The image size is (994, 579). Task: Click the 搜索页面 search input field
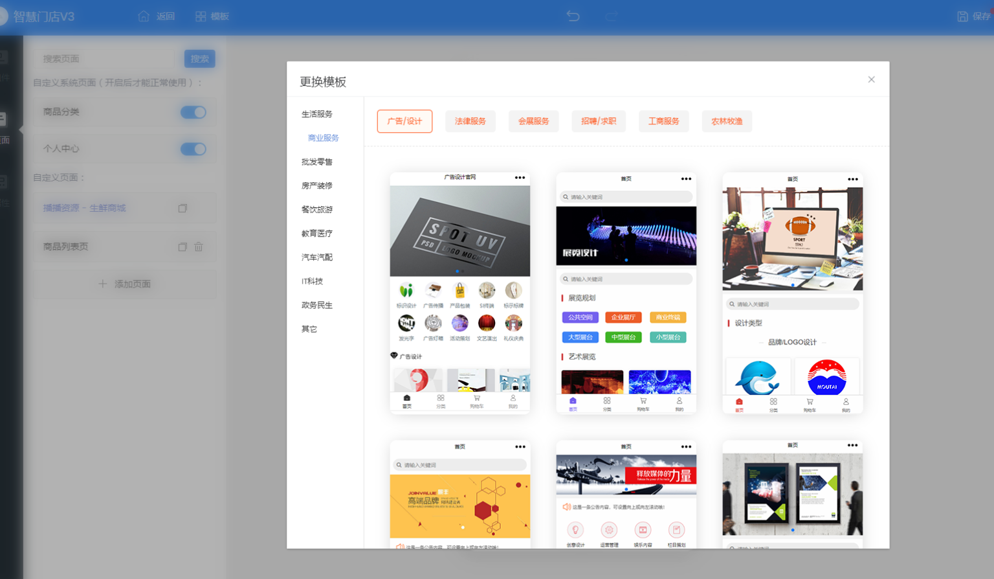(104, 58)
